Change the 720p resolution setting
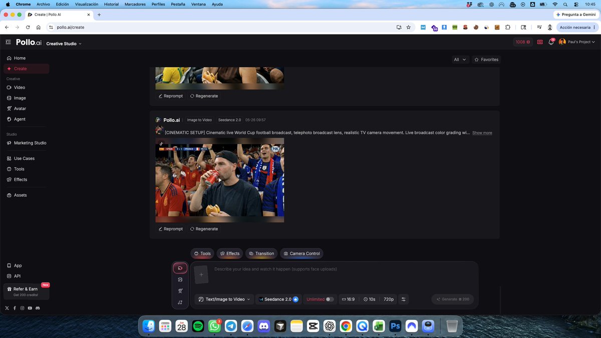 coord(389,299)
